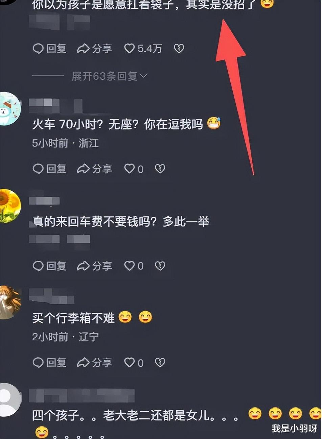Viewport: 322px width, 439px height.
Task: Open the anime girl avatar profile
Action: coord(9,303)
